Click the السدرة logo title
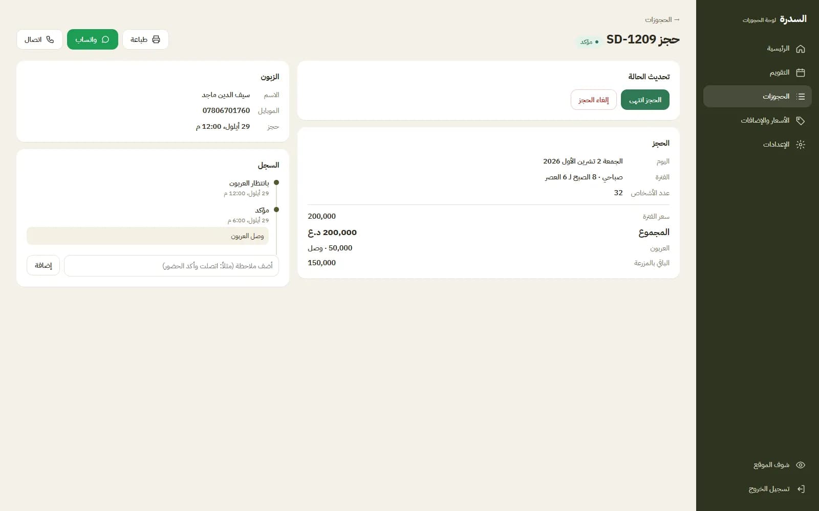819x511 pixels. pyautogui.click(x=793, y=19)
